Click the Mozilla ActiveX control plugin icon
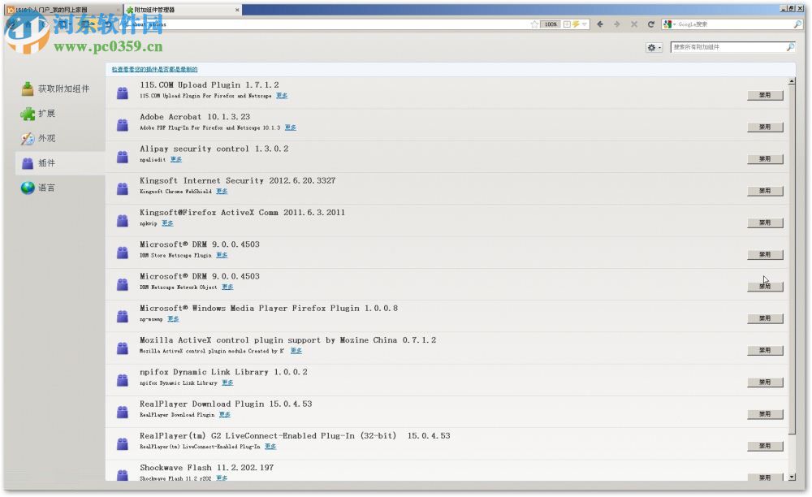812x497 pixels. (x=123, y=348)
